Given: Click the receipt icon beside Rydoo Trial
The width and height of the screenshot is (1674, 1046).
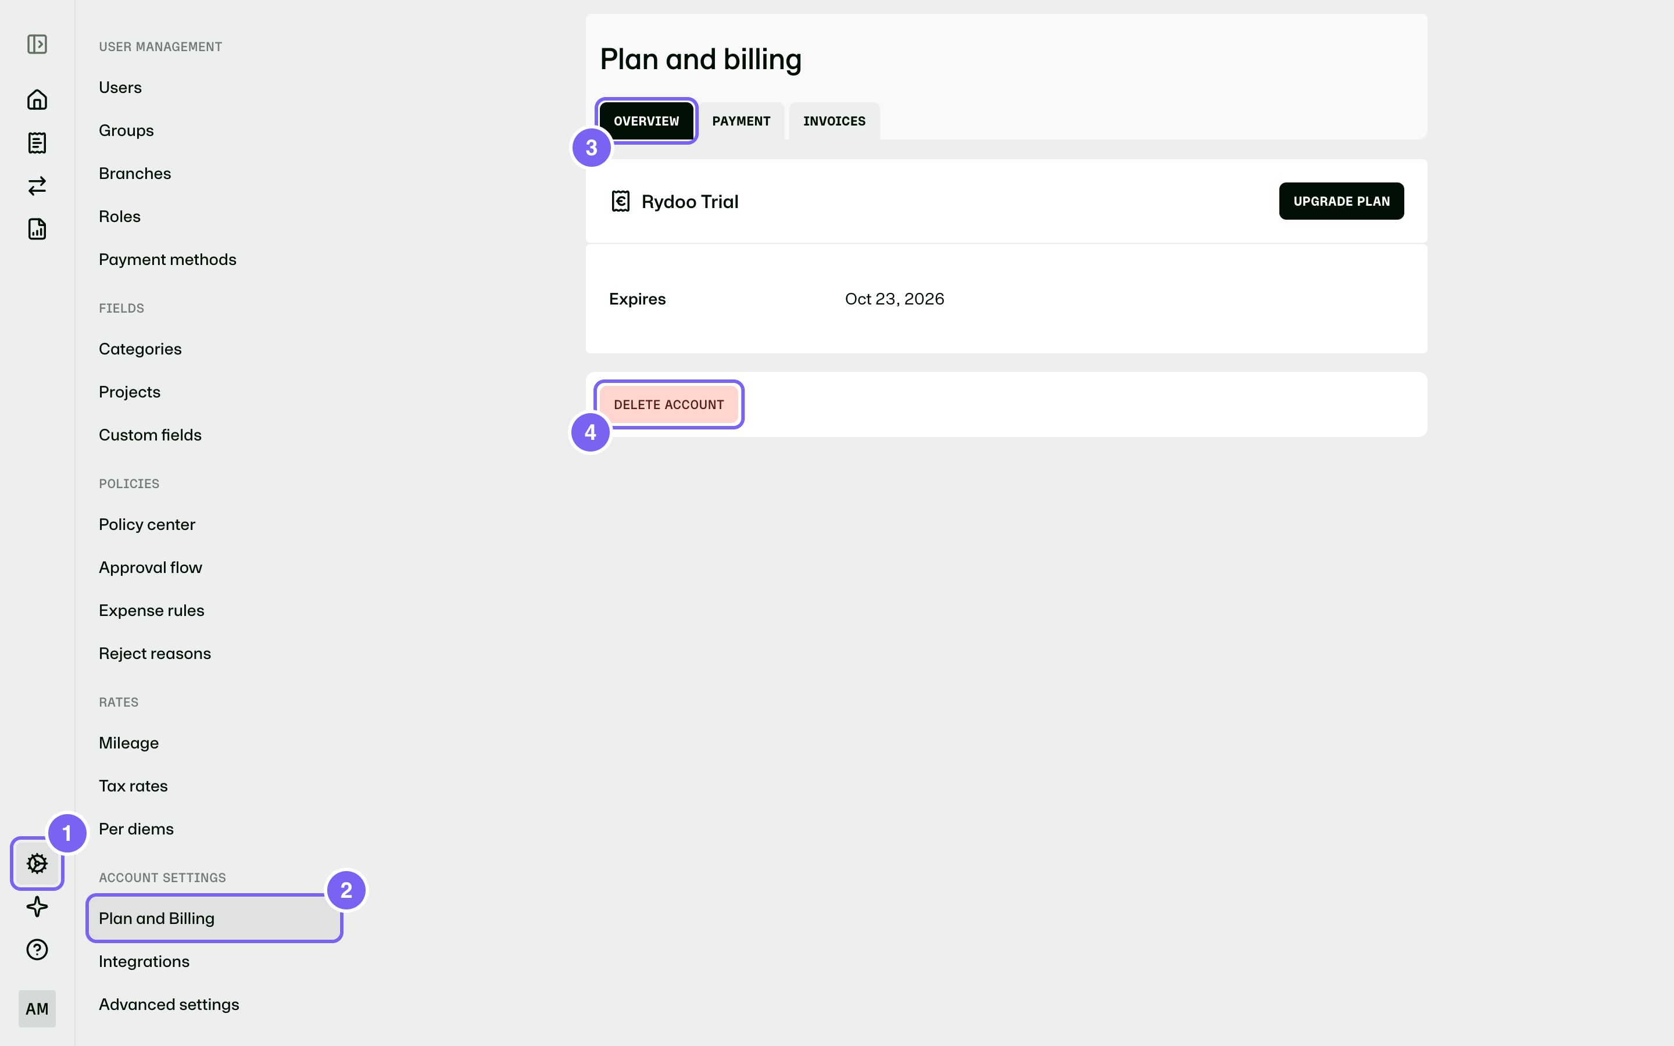Looking at the screenshot, I should [621, 201].
